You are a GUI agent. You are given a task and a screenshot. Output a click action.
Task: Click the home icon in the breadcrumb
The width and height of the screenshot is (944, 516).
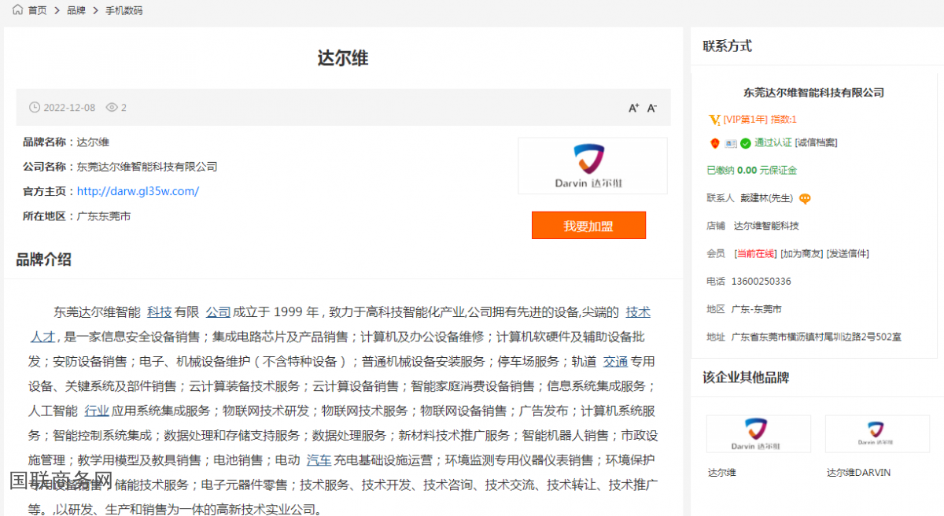[x=17, y=10]
